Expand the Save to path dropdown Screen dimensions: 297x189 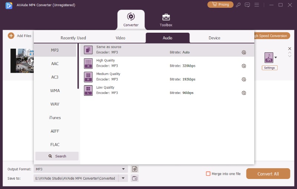pyautogui.click(x=123, y=178)
